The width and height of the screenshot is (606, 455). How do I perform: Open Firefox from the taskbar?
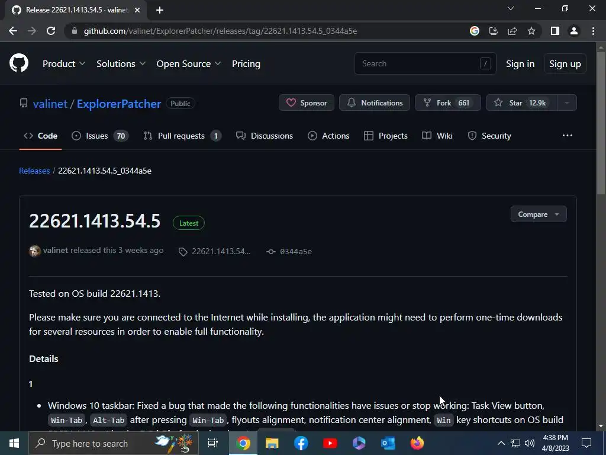[417, 443]
